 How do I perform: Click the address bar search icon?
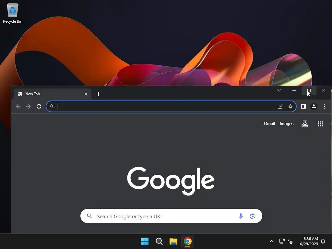tap(52, 106)
